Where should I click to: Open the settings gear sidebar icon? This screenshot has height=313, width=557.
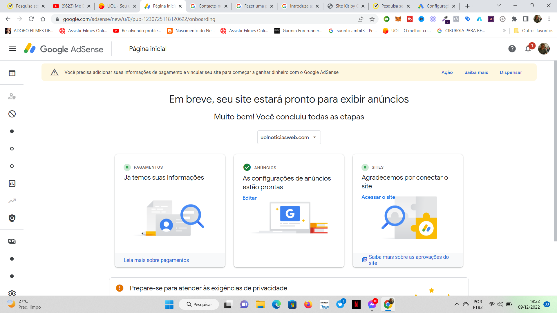click(x=12, y=293)
